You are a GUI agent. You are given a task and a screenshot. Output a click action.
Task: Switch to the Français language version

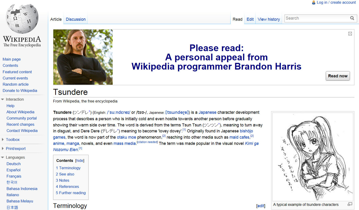pos(14,176)
